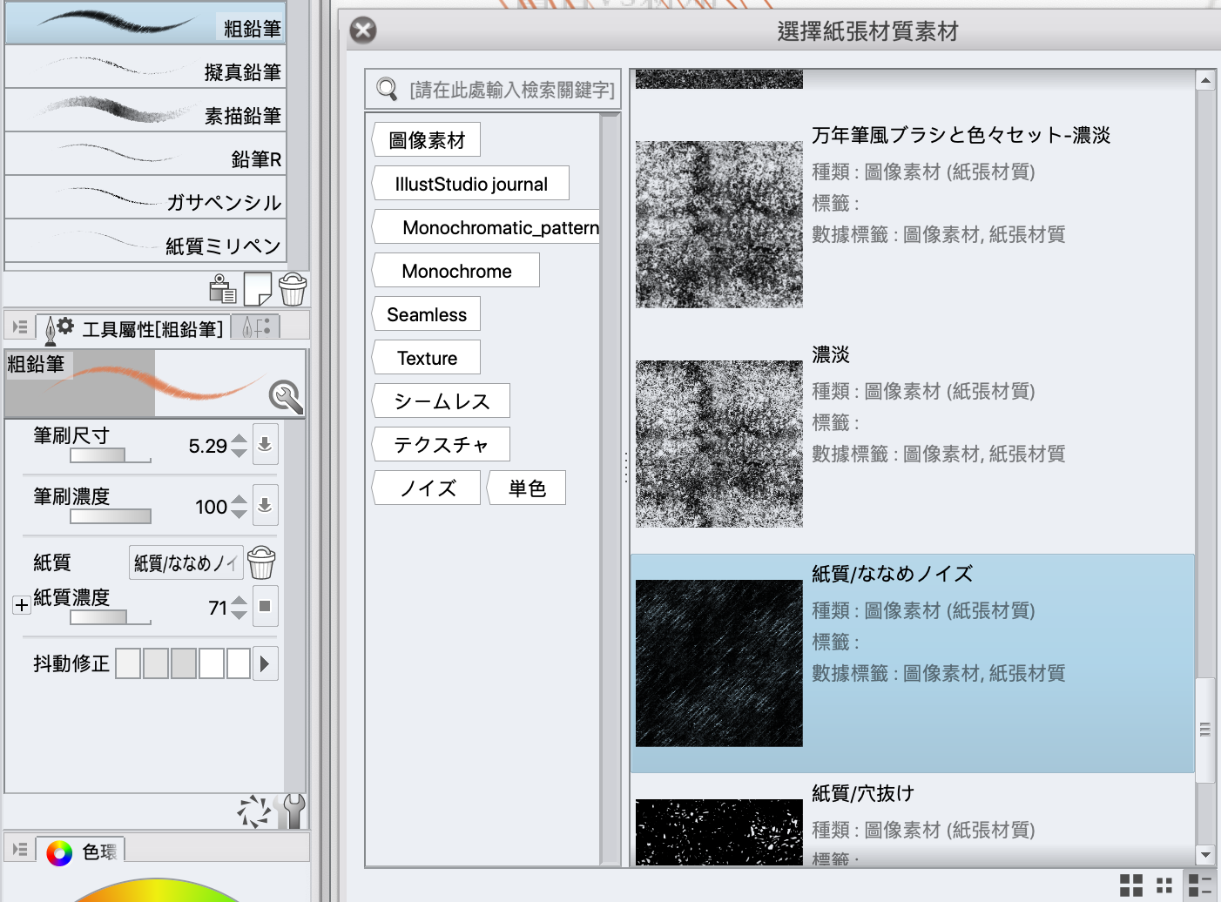1221x902 pixels.
Task: Set 抖動修正 to the first level box
Action: click(x=128, y=663)
